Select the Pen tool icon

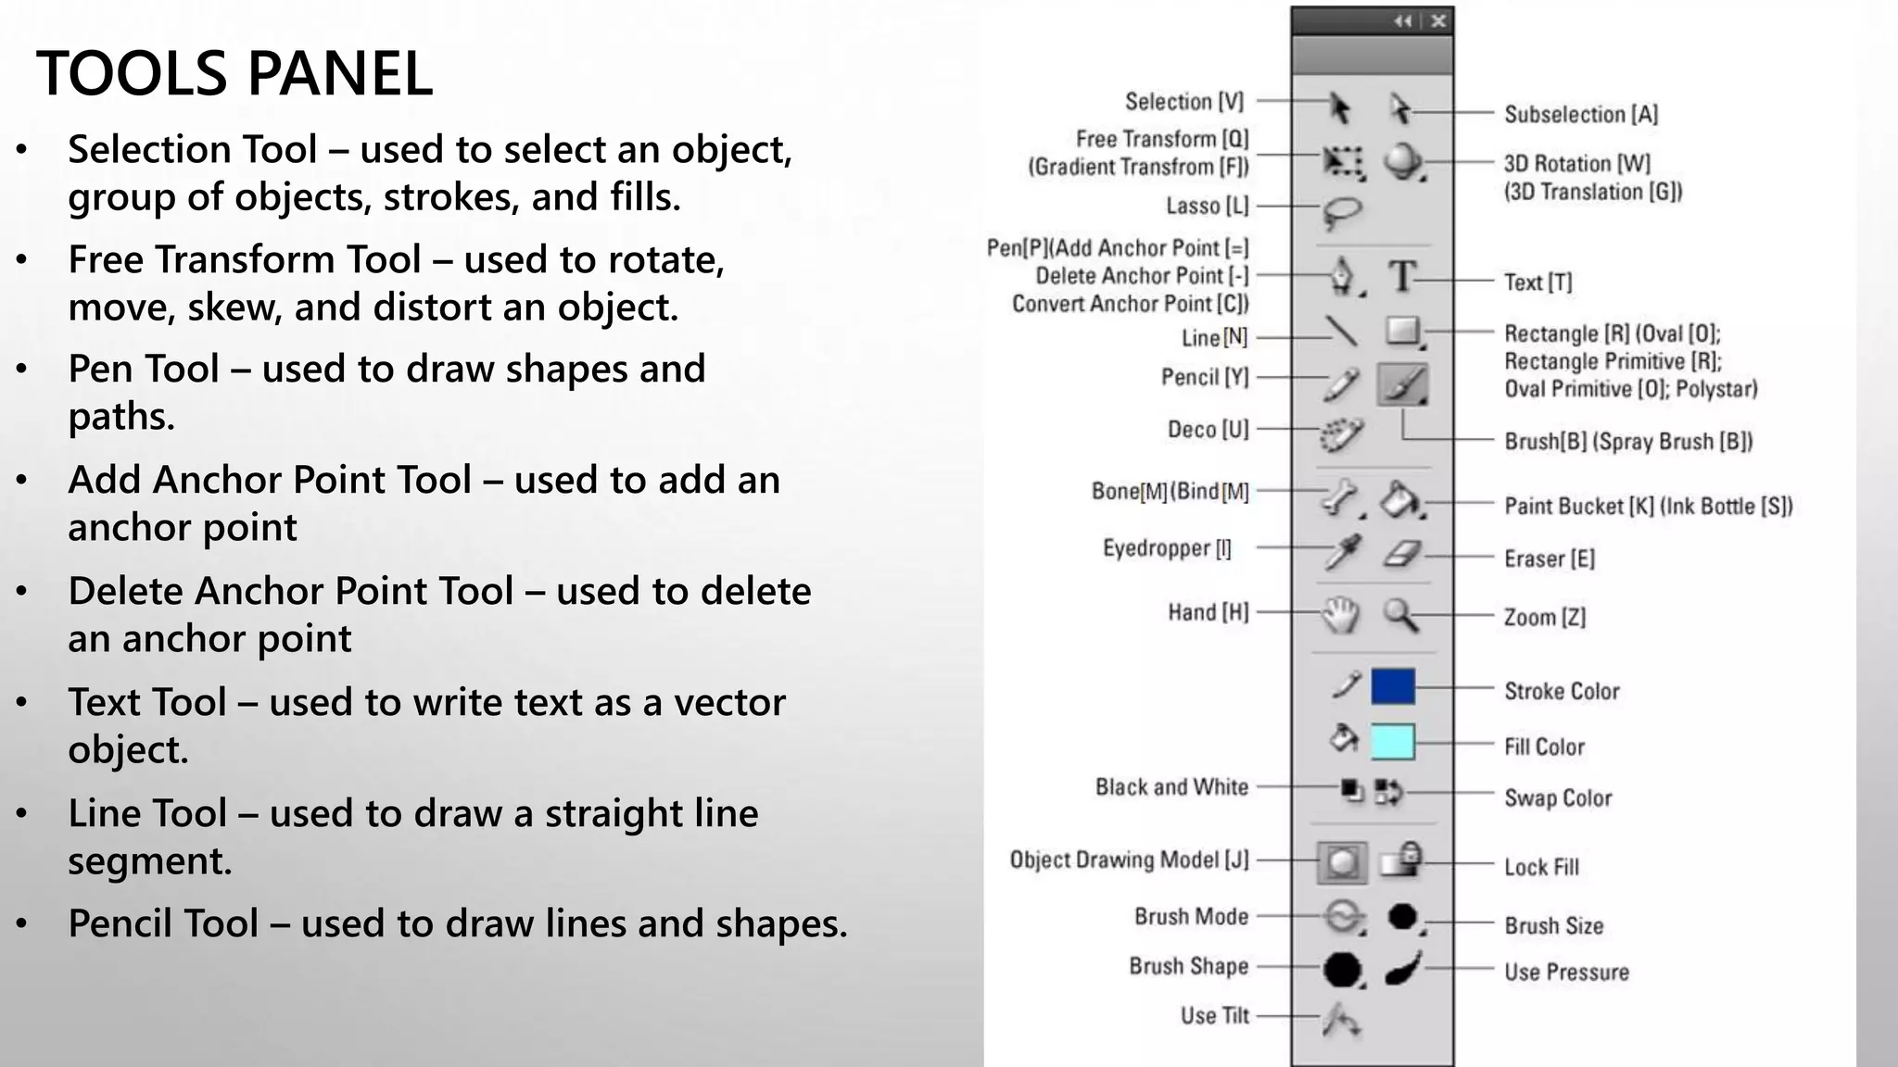pos(1342,276)
